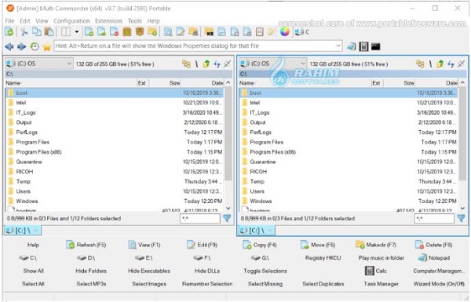This screenshot has height=302, width=471.
Task: Click the right panel vertical scrollbar
Action: coord(462,133)
